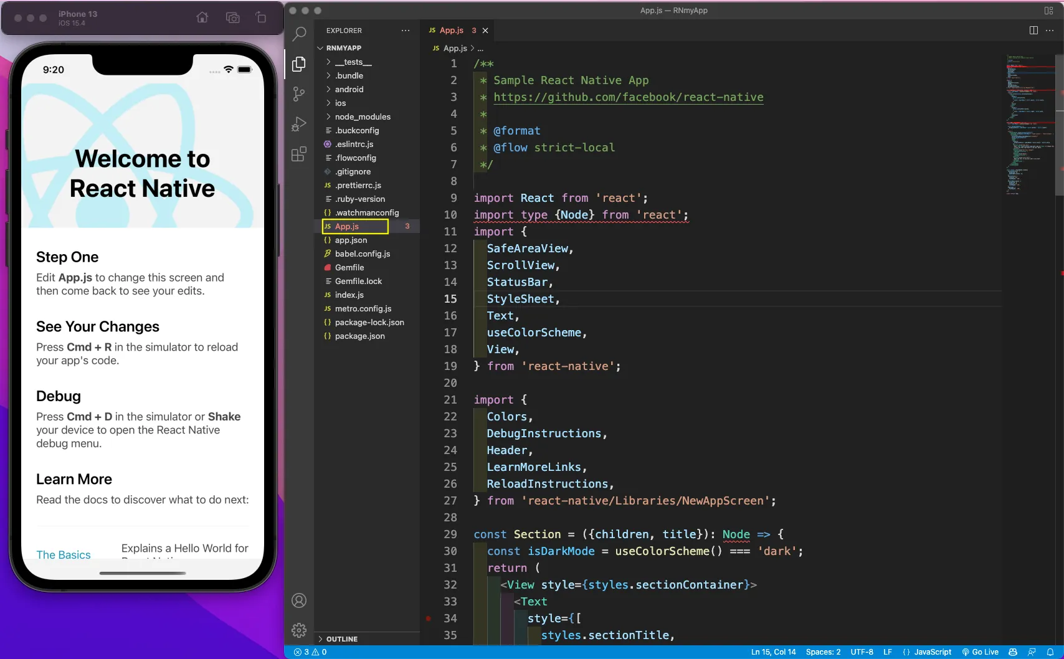Open Manage gear menu
Screen dimensions: 1064x659
click(x=299, y=630)
